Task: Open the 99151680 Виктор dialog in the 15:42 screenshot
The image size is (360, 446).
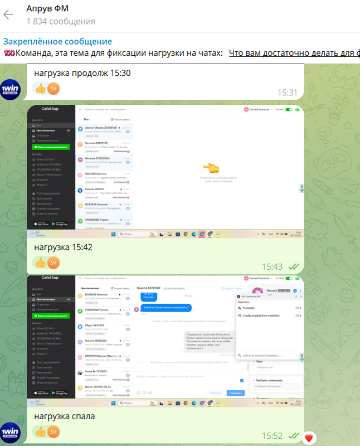Action: (104, 178)
